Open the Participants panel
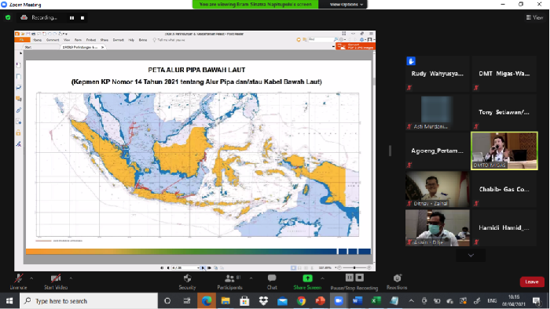The image size is (550, 309). tap(229, 282)
